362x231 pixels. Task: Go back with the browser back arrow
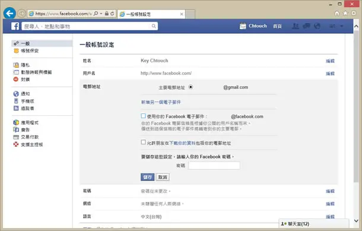9,14
